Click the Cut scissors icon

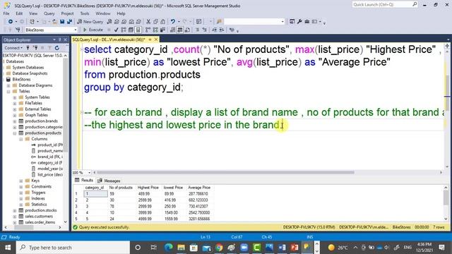click(148, 22)
